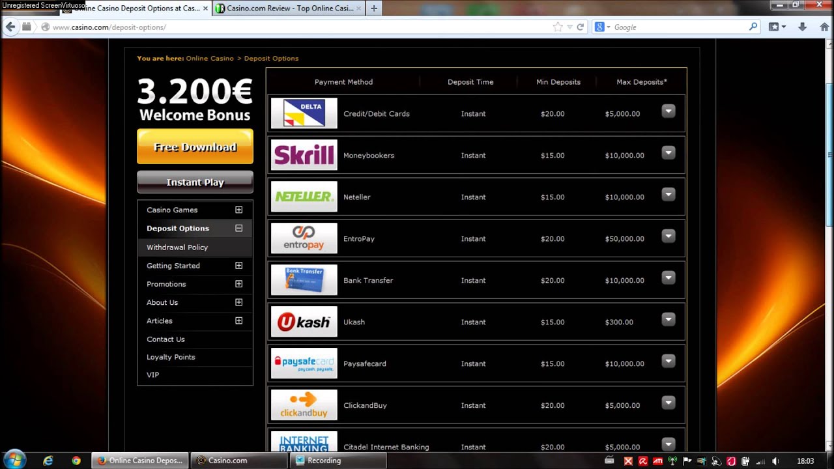Expand Articles plus sign
The image size is (834, 469).
coord(239,320)
